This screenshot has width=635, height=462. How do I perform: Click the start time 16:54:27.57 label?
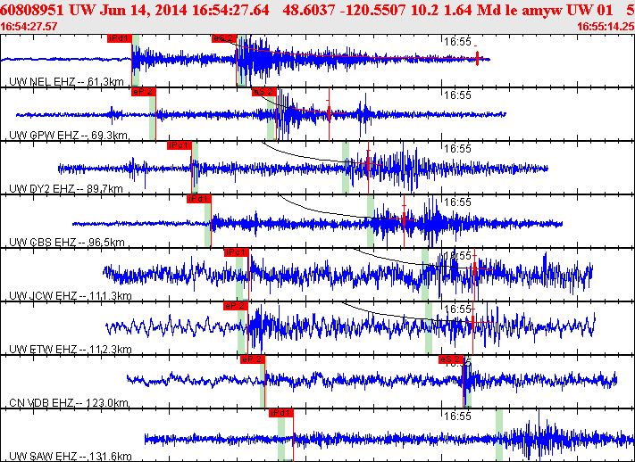(x=29, y=27)
